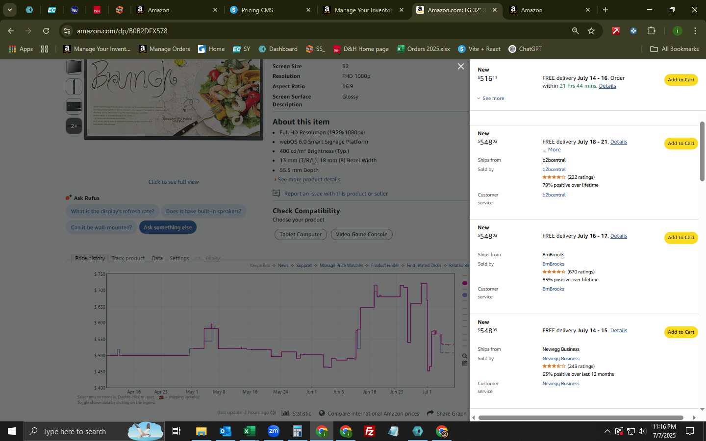Screen dimensions: 706x441
Task: Open the pinned EC tab
Action: (x=51, y=10)
